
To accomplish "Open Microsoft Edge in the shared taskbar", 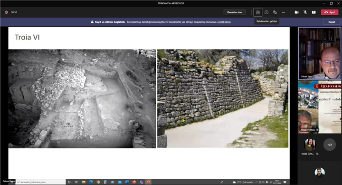I will [91, 182].
